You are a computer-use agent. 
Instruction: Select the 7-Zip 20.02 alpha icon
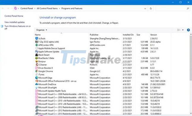pyautogui.click(x=37, y=42)
